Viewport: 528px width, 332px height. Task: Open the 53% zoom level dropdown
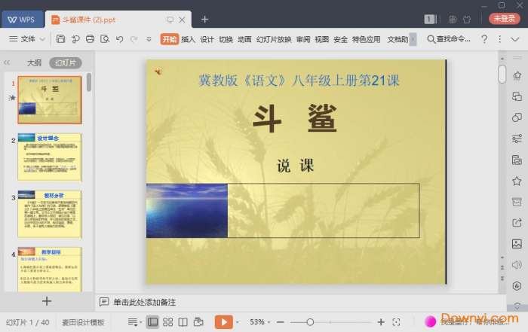(259, 322)
